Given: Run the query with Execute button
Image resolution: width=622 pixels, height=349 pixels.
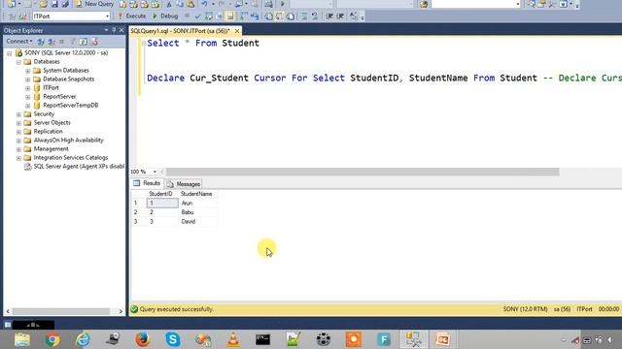Looking at the screenshot, I should point(132,16).
